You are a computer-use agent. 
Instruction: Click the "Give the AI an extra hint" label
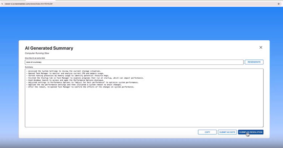point(35,58)
